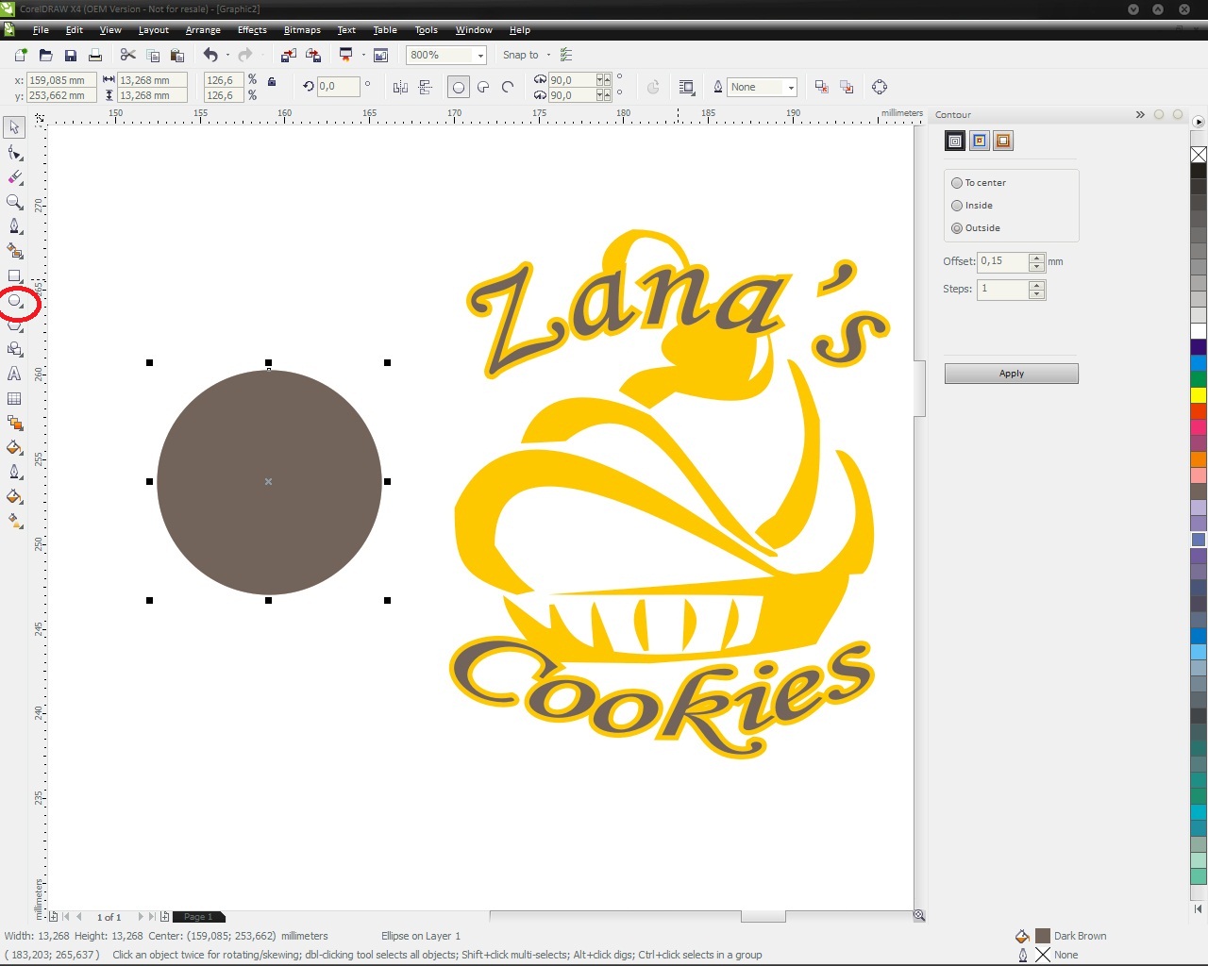Select the Rectangle tool
Viewport: 1208px width, 966px height.
14,276
